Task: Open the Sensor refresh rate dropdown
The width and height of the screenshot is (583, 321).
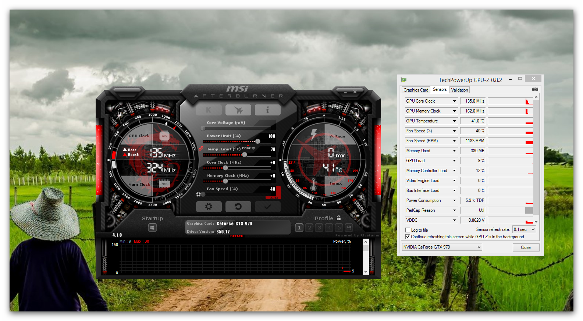Action: point(525,229)
